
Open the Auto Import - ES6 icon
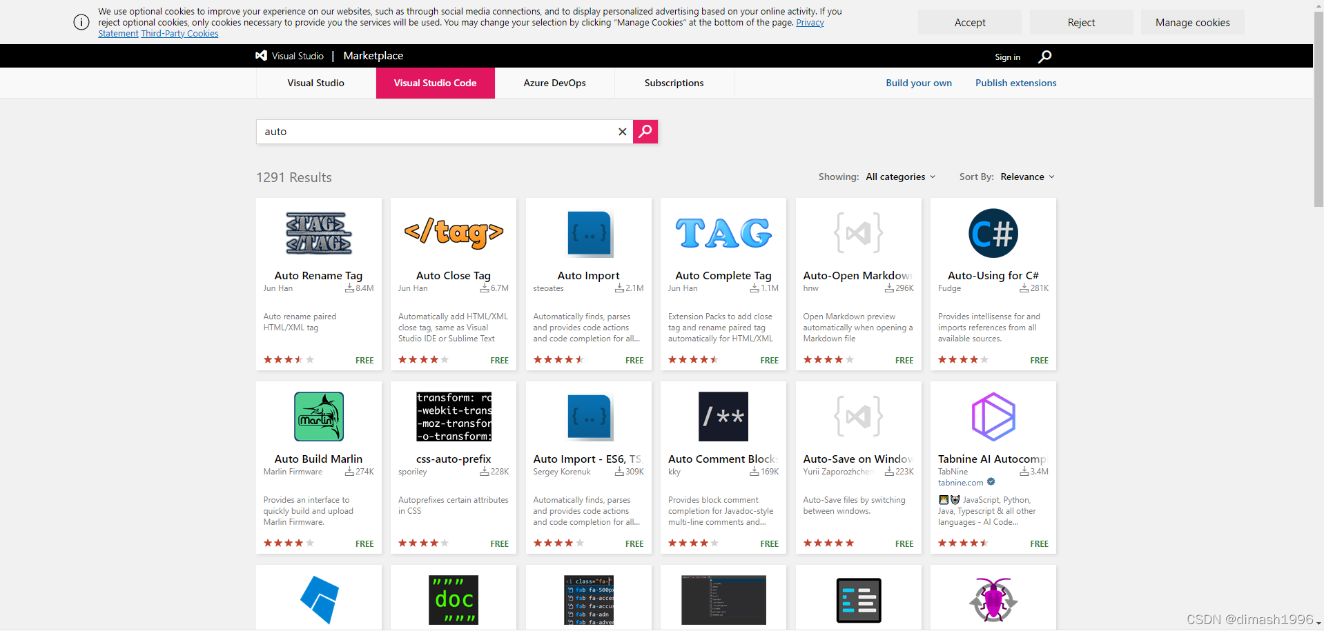click(589, 417)
